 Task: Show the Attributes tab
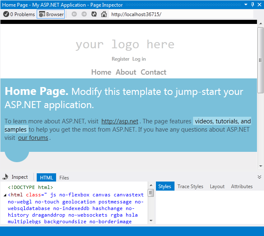(x=242, y=186)
